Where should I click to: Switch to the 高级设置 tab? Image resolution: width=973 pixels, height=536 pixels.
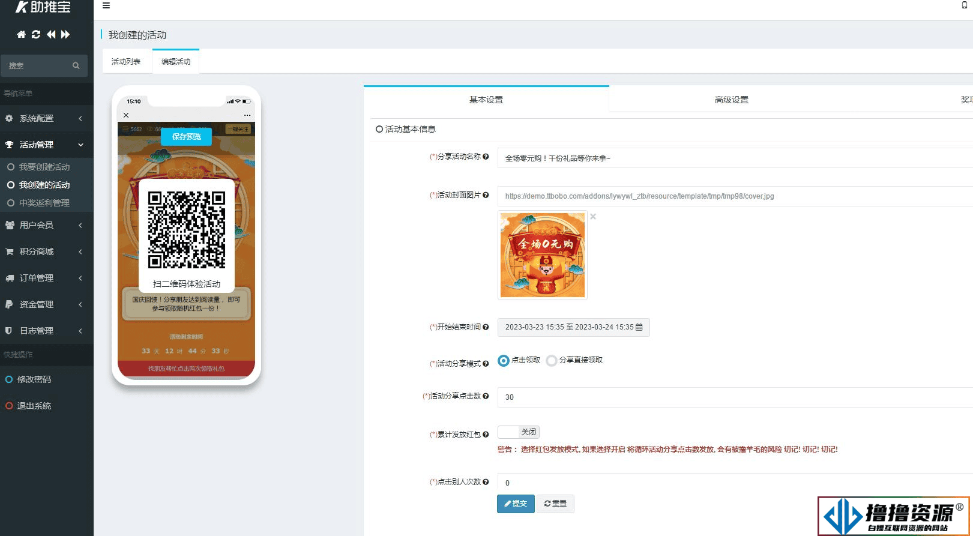[732, 100]
